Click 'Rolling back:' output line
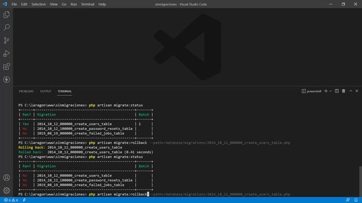Image resolution: width=362 pixels, height=203 pixels. (70, 147)
